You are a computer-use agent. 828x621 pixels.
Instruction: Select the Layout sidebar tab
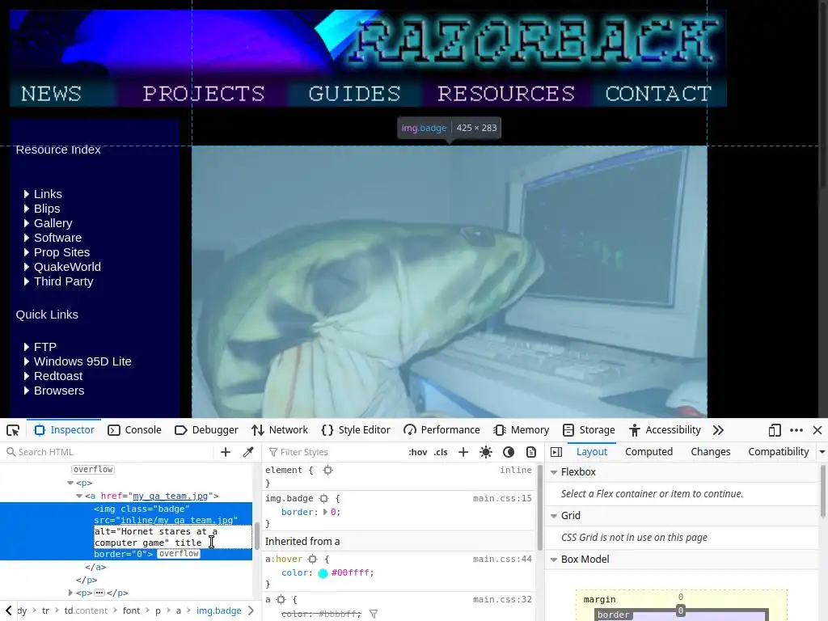coord(591,452)
